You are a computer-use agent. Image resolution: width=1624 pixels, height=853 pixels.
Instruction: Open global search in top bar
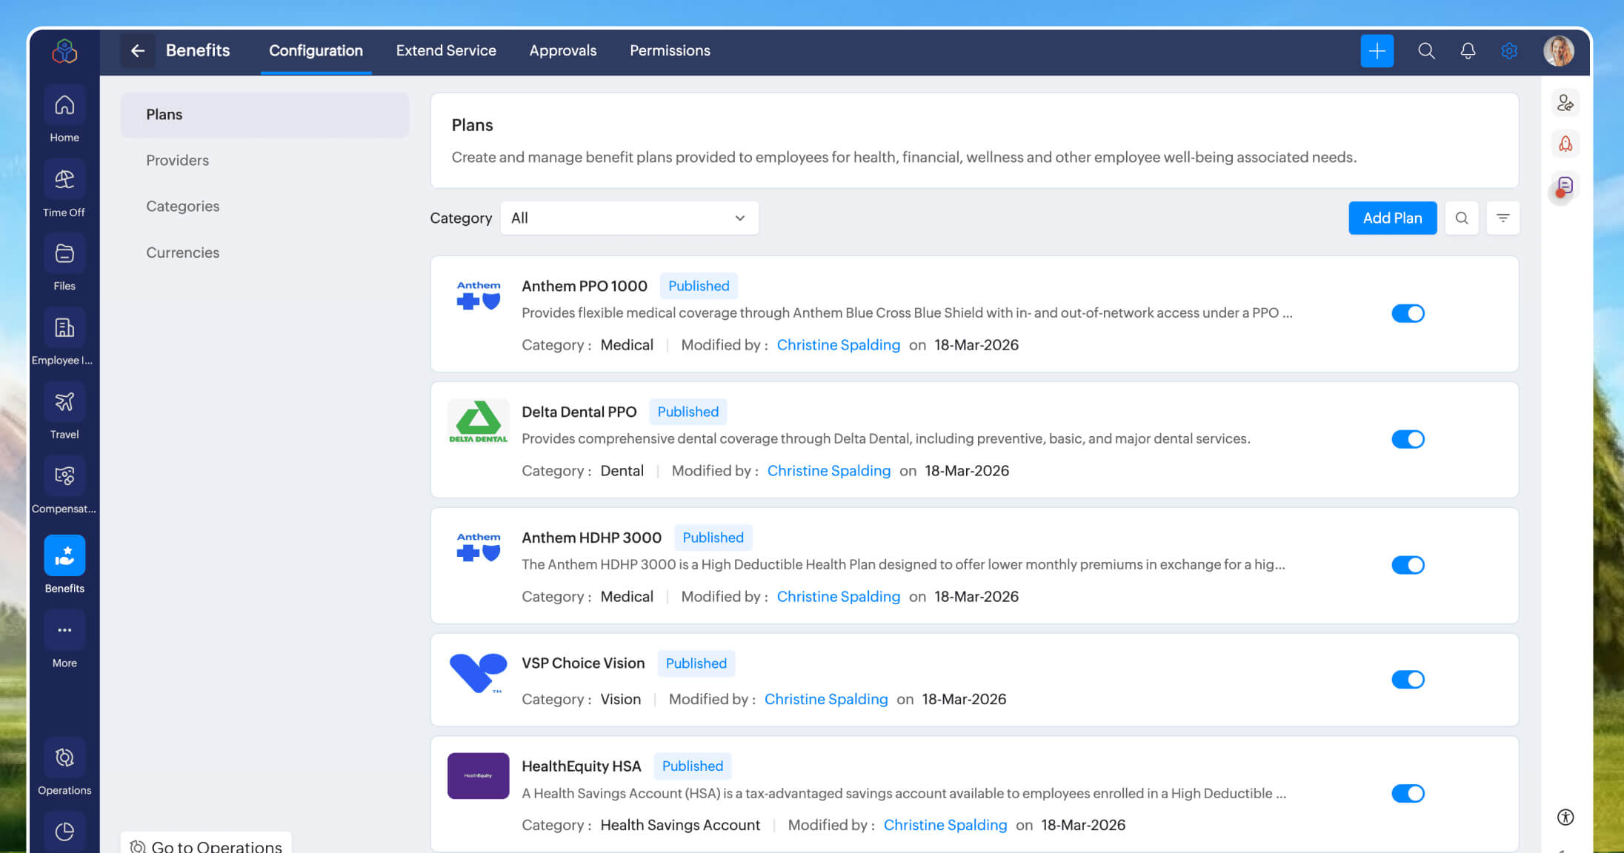point(1426,50)
